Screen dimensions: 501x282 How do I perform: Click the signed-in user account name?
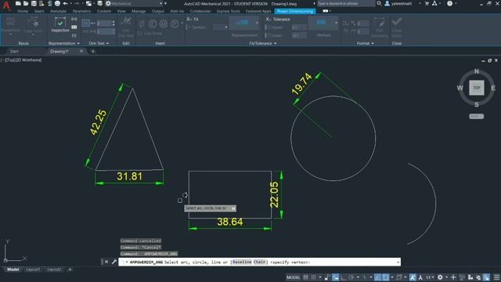[402, 3]
